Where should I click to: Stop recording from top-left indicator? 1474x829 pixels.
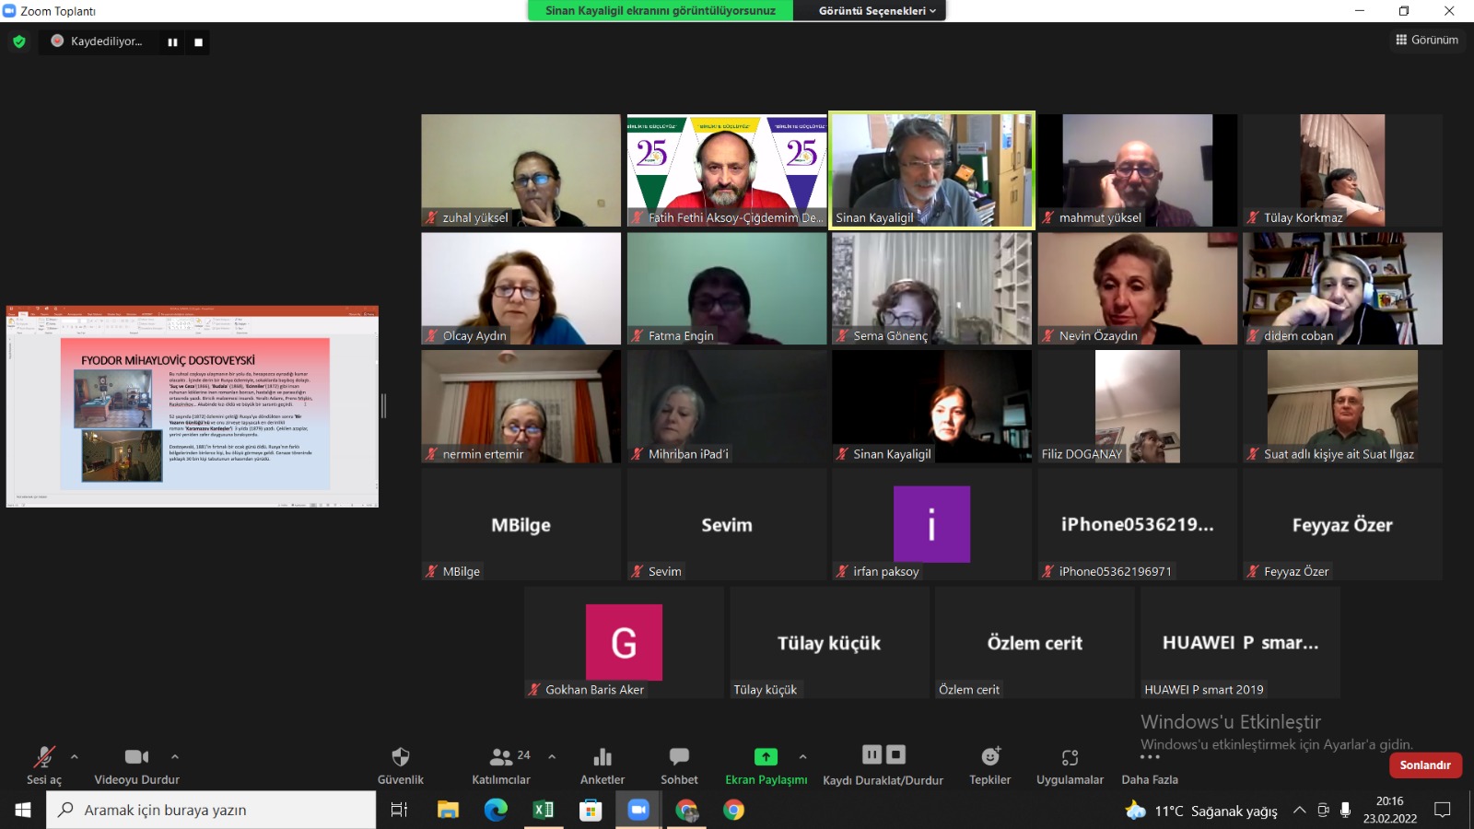(x=198, y=42)
